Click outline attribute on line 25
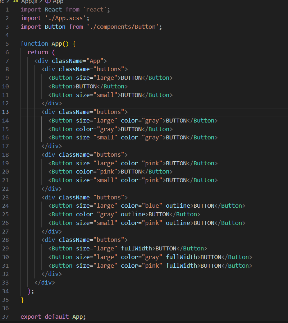 click(133, 214)
